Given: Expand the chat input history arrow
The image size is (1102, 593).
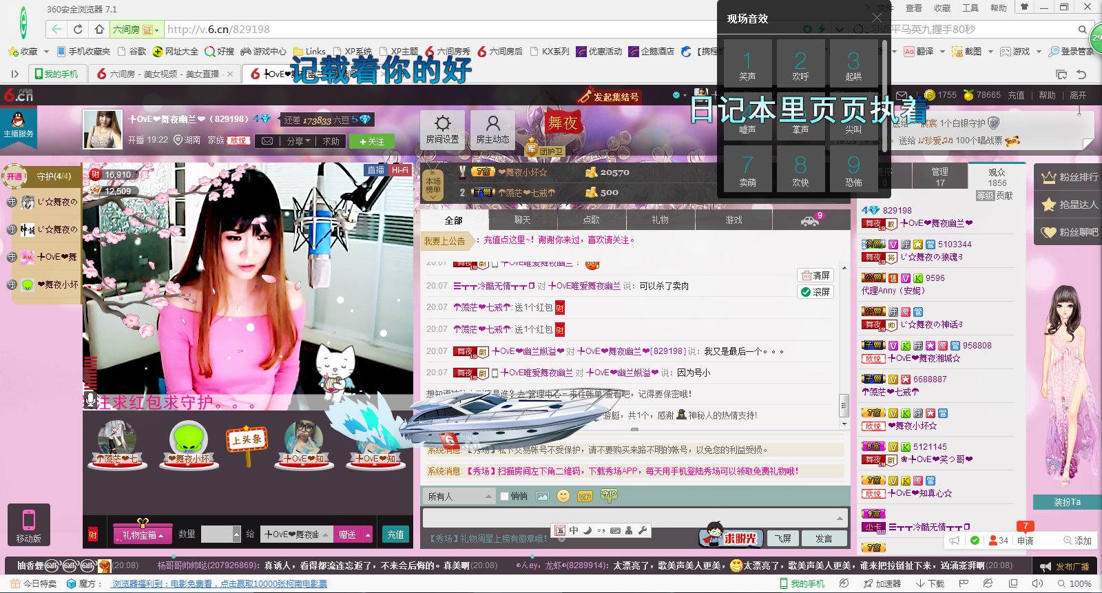Looking at the screenshot, I should click(840, 518).
